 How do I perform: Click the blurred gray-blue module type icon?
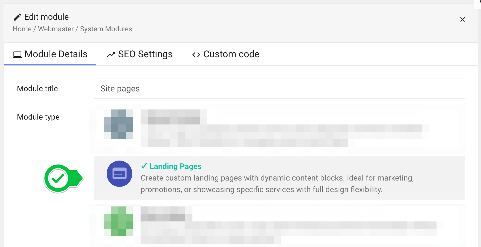click(x=118, y=124)
